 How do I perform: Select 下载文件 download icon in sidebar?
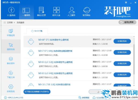tap(11, 74)
